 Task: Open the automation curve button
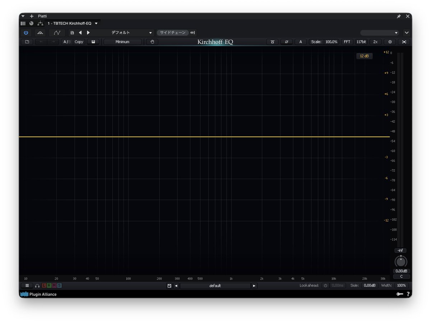[x=57, y=33]
